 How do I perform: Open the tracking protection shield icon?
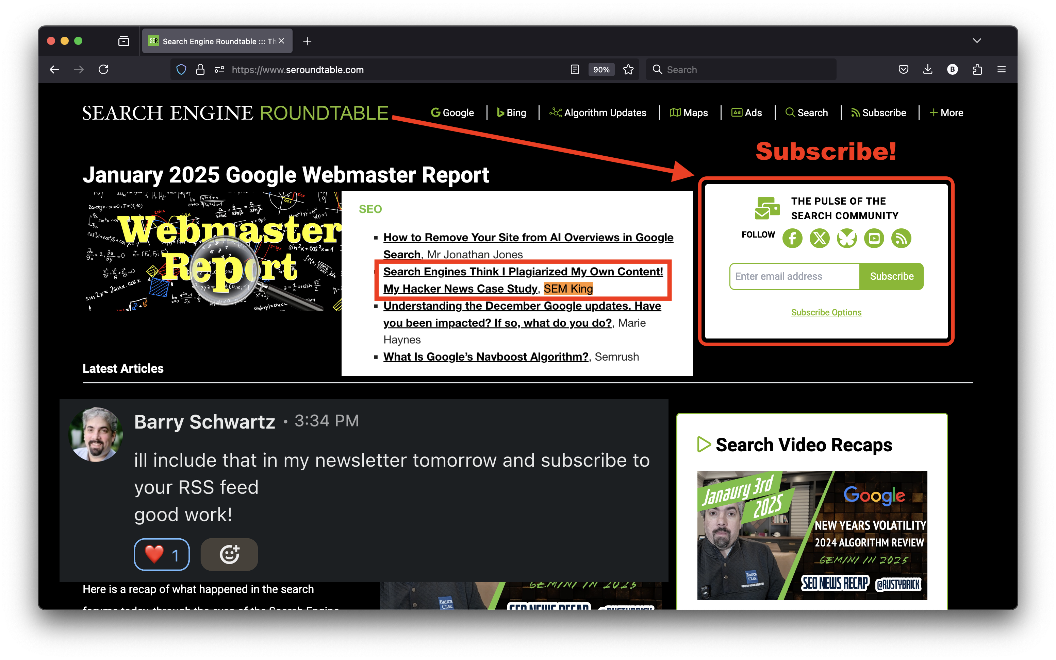click(181, 69)
